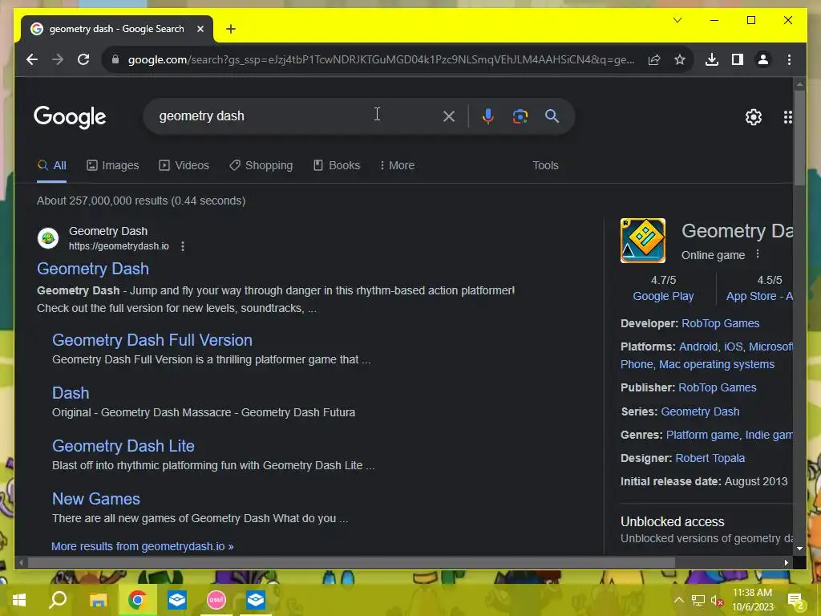Click the Google logo
The width and height of the screenshot is (821, 616).
click(70, 117)
